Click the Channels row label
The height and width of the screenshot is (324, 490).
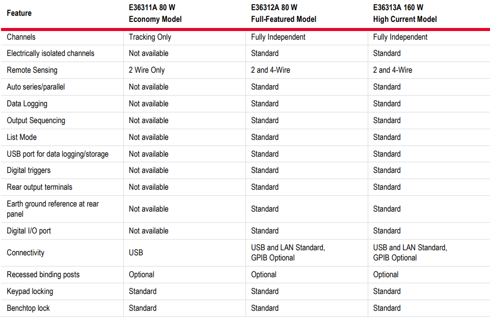coord(21,37)
